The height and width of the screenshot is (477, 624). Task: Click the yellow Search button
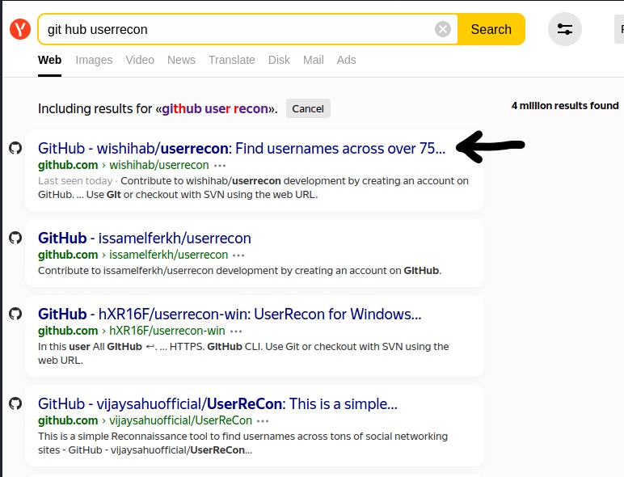point(491,29)
